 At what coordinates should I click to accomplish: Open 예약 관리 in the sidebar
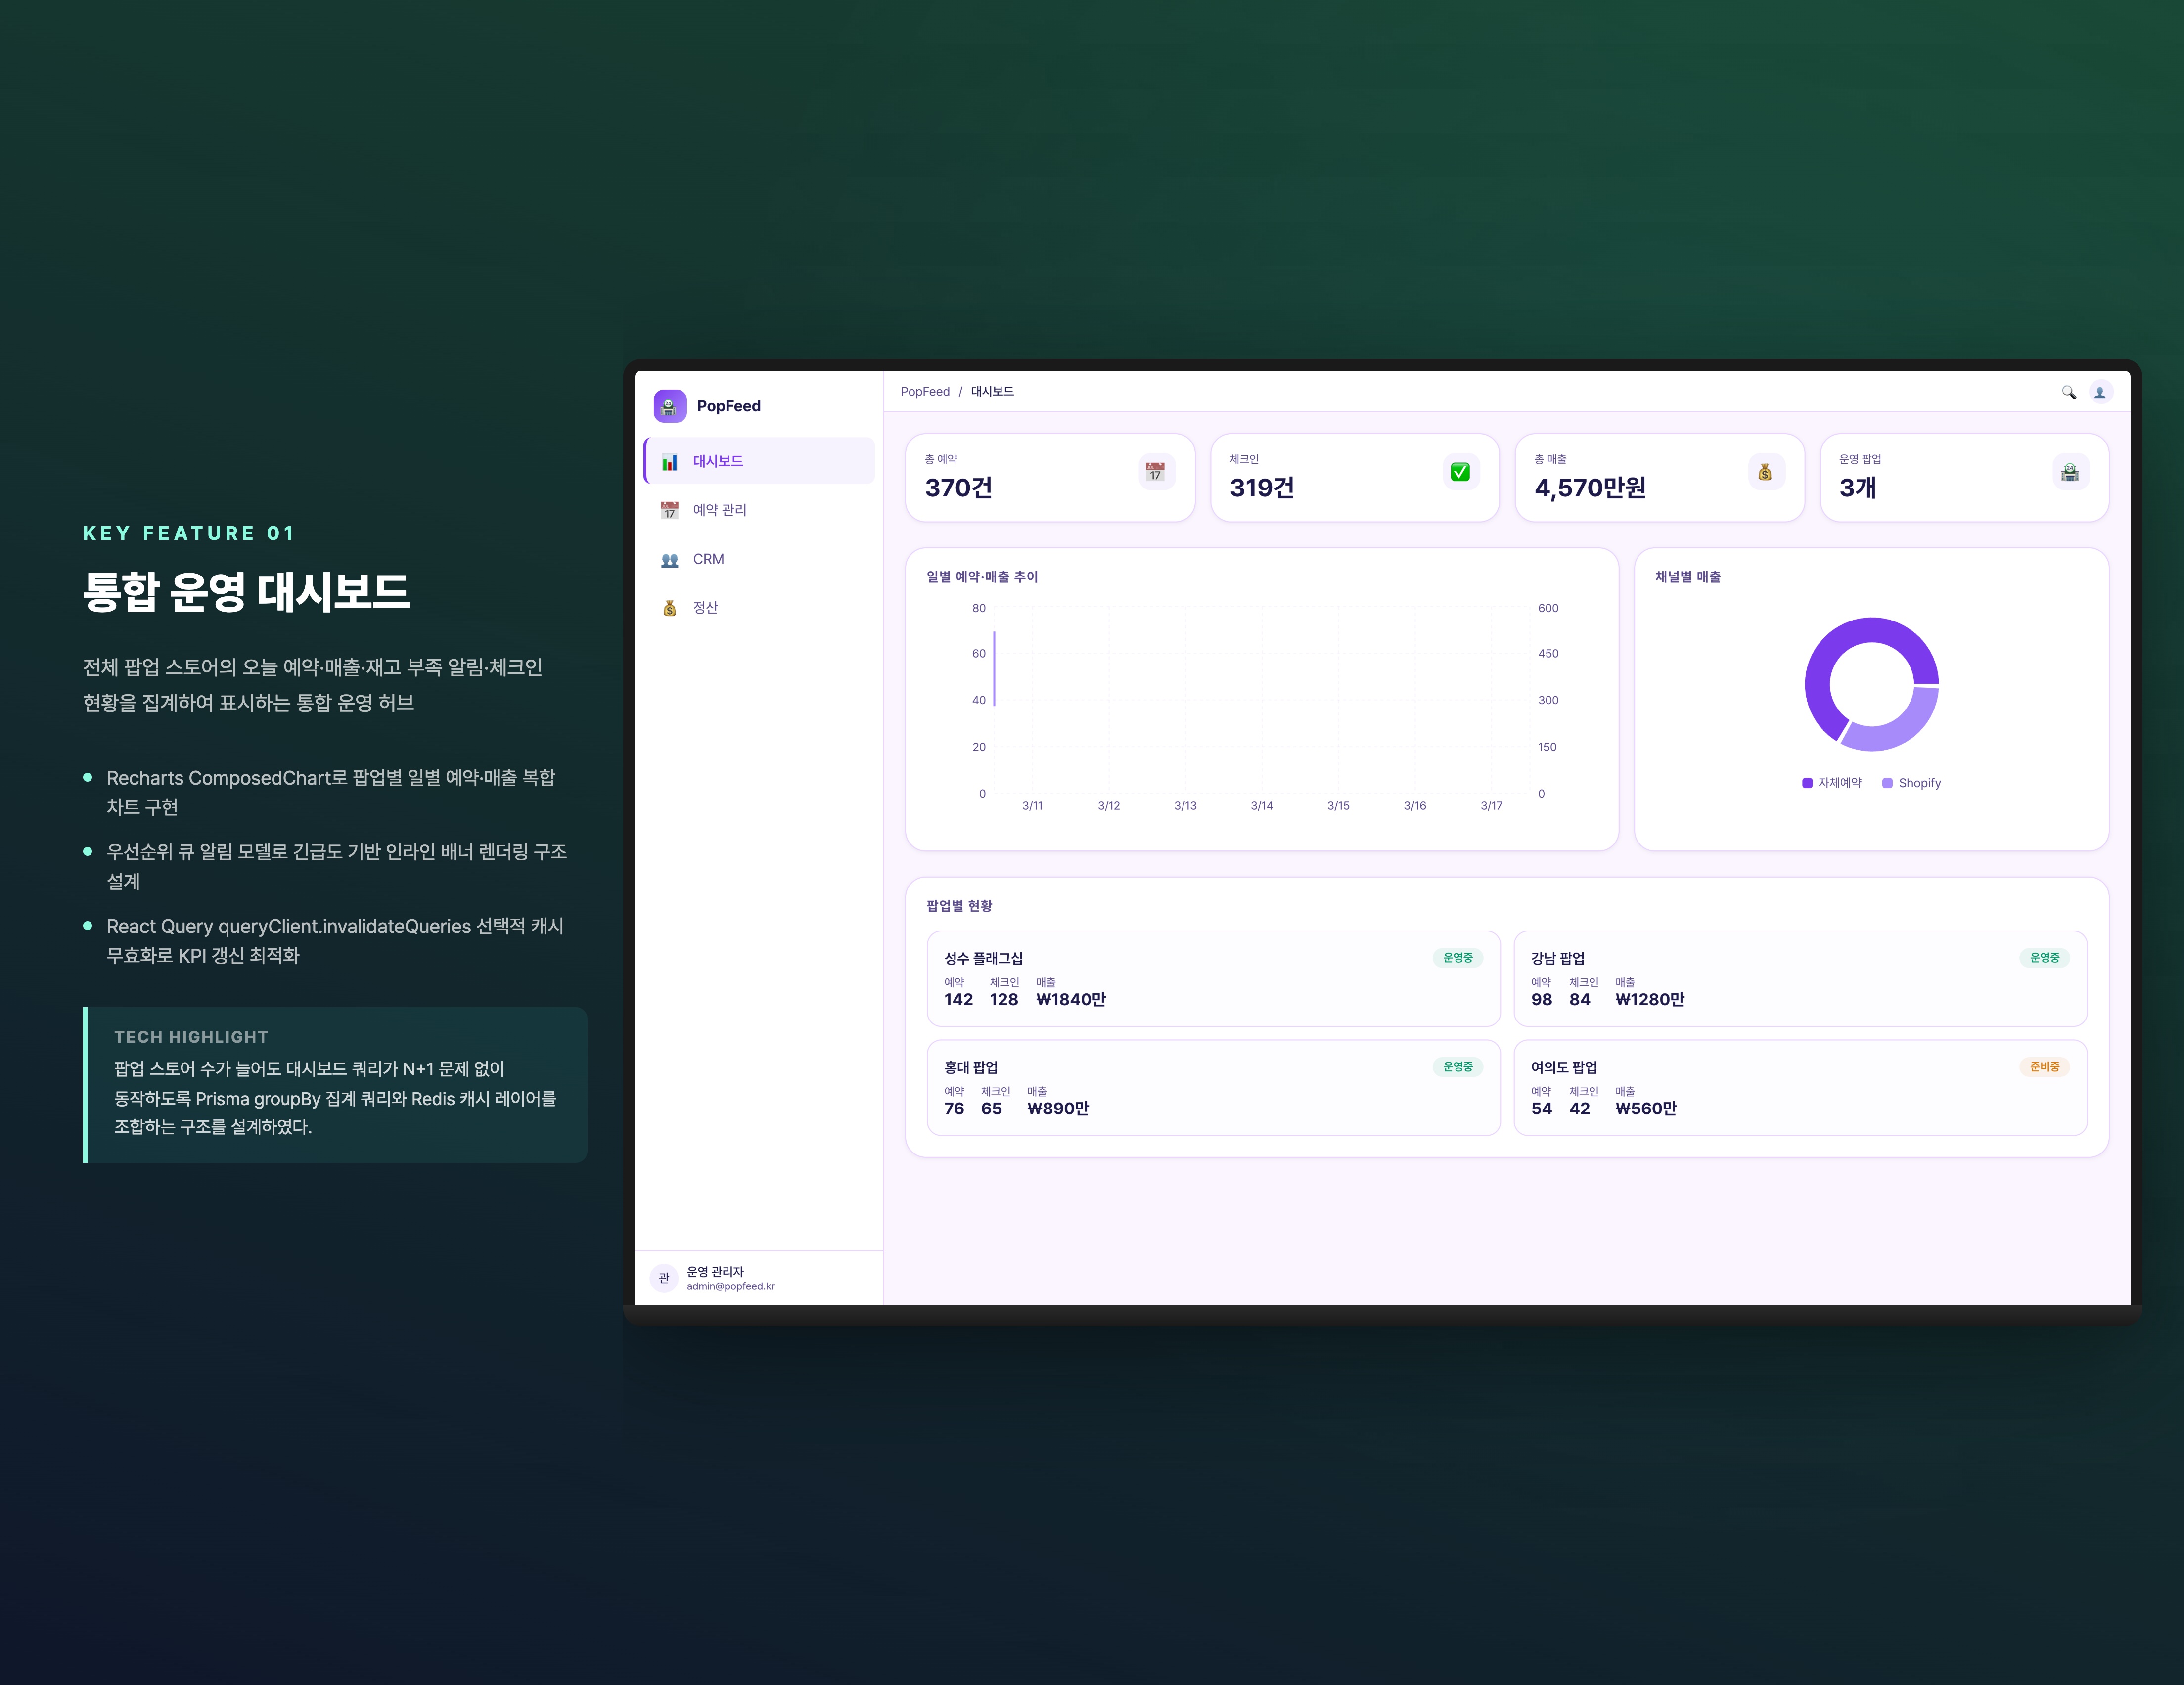click(719, 510)
